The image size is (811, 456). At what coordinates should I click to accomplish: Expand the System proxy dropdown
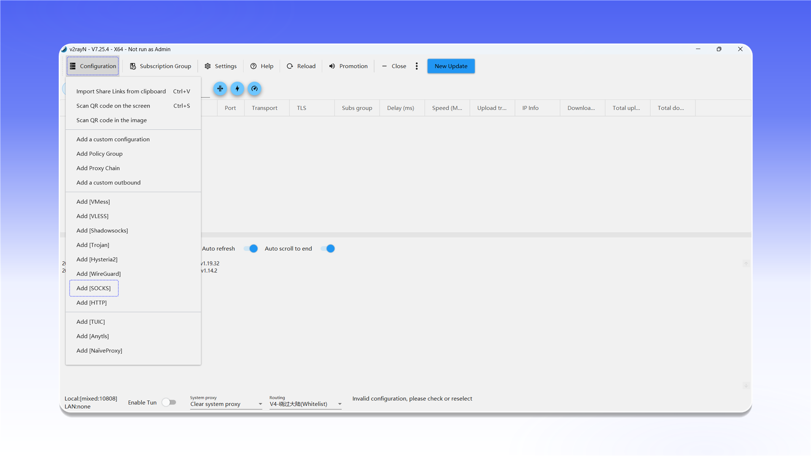pyautogui.click(x=226, y=404)
